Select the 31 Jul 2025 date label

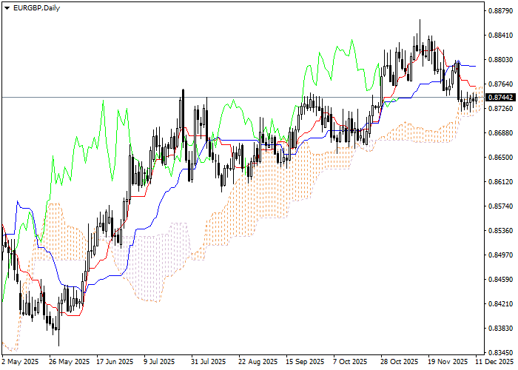point(207,362)
